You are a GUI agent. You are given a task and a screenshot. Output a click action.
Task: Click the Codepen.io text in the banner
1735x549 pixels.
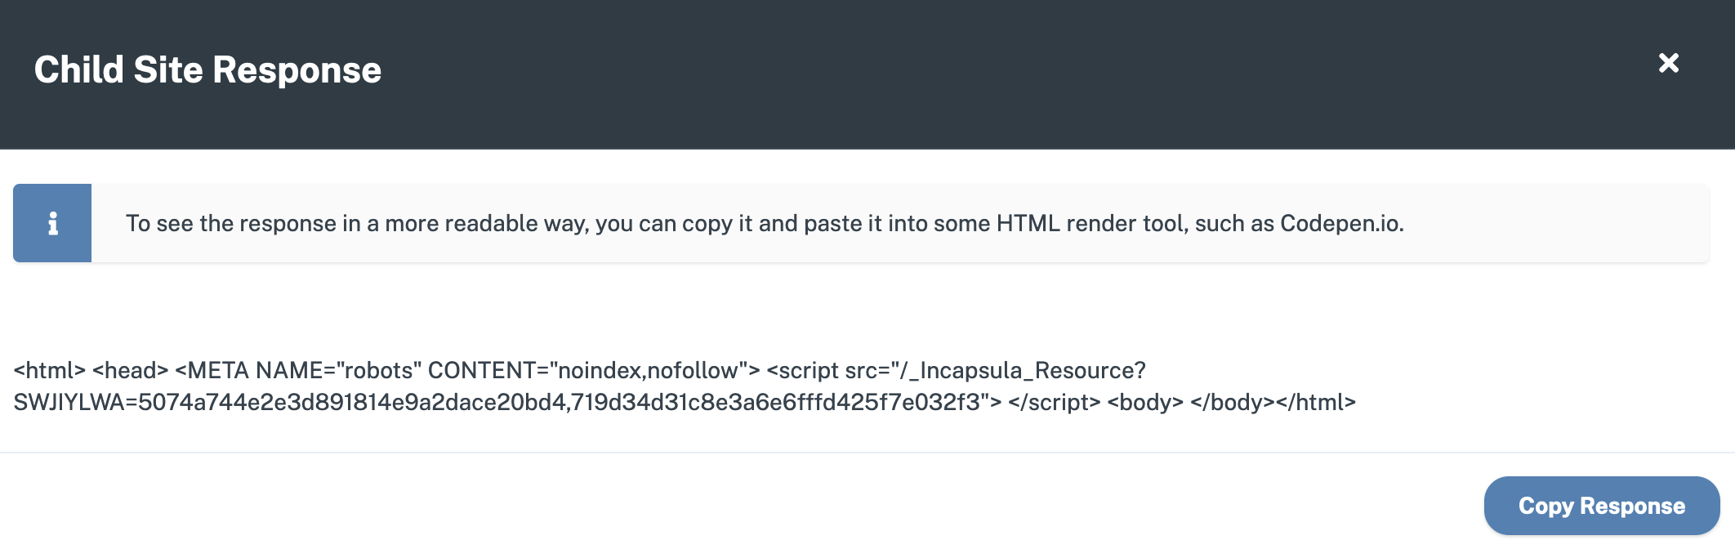coord(1341,224)
